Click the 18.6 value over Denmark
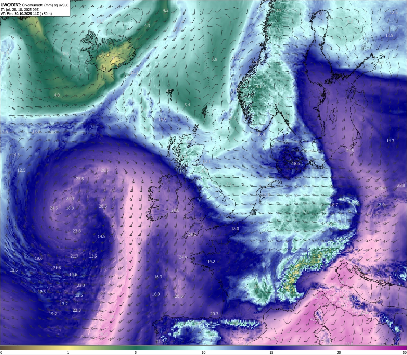This screenshot has height=355, width=407. click(x=296, y=163)
